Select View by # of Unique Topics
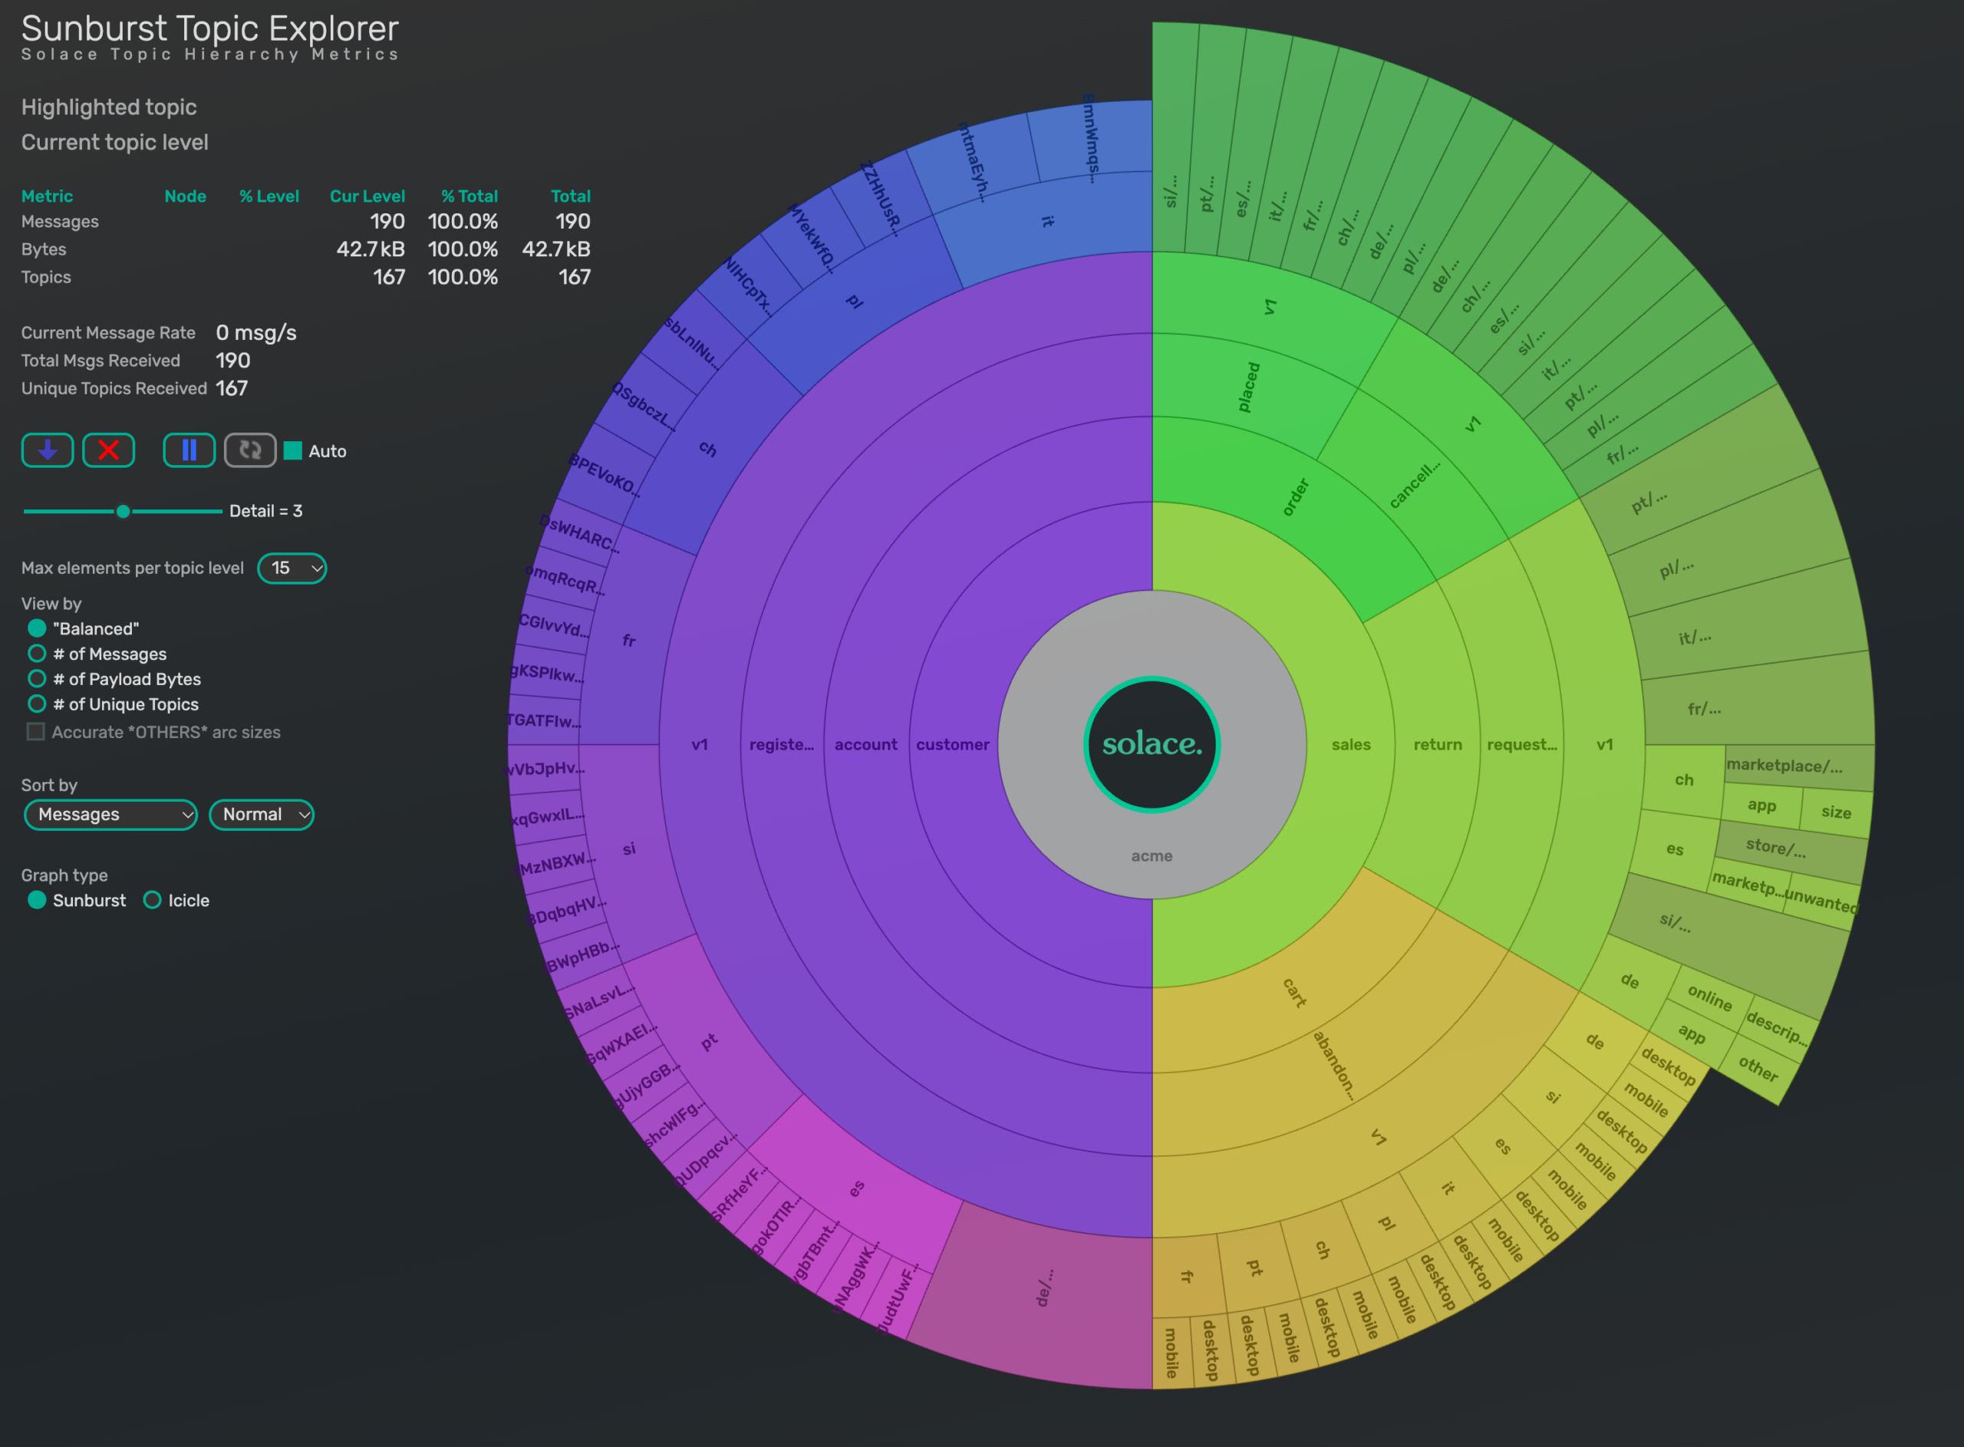This screenshot has height=1447, width=1964. tap(37, 704)
